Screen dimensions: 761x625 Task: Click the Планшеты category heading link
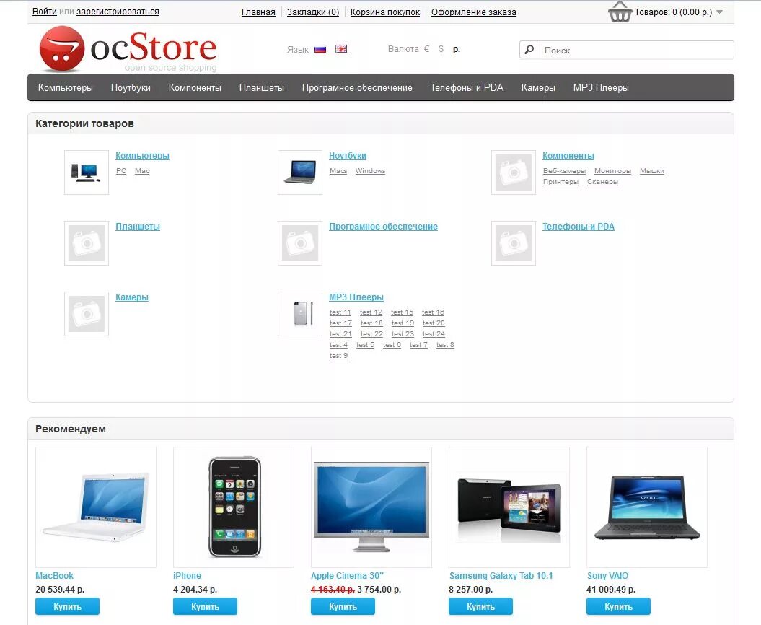coord(138,227)
